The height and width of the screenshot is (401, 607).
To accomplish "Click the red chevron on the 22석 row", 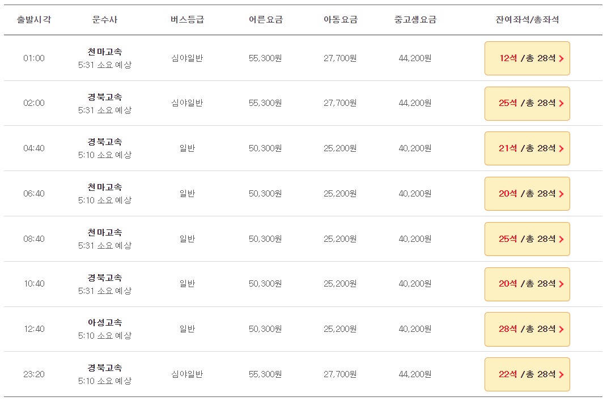I will tap(561, 374).
